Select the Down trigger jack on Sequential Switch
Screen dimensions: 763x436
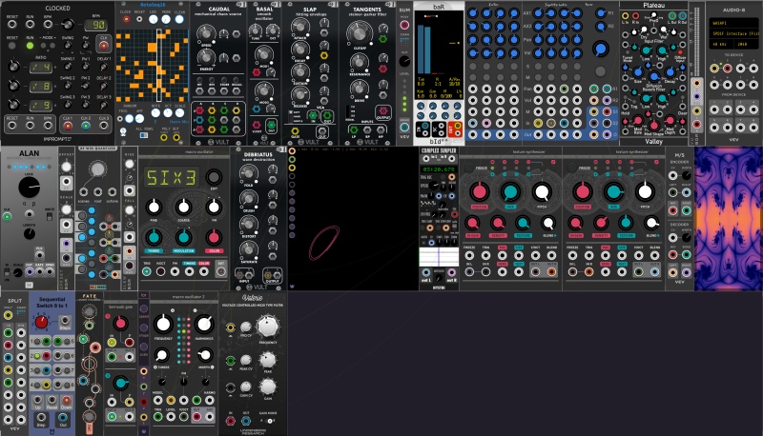click(x=65, y=401)
